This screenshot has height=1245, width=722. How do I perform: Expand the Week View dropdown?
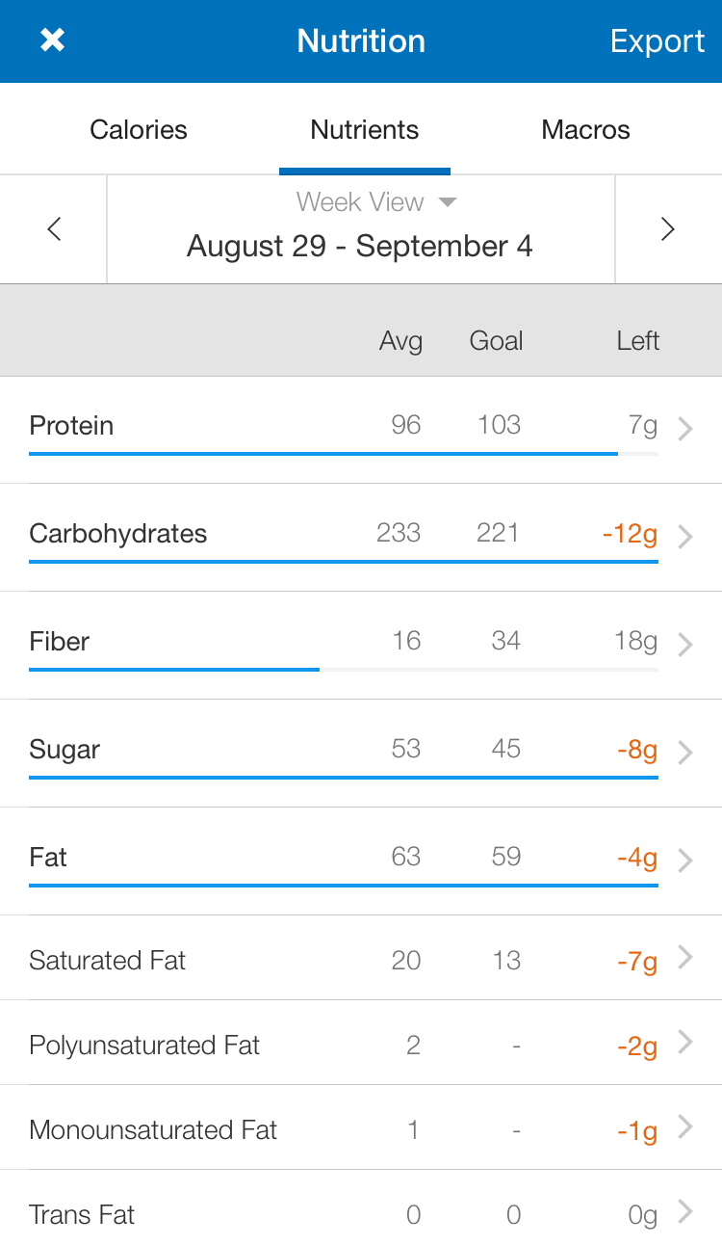(x=375, y=202)
